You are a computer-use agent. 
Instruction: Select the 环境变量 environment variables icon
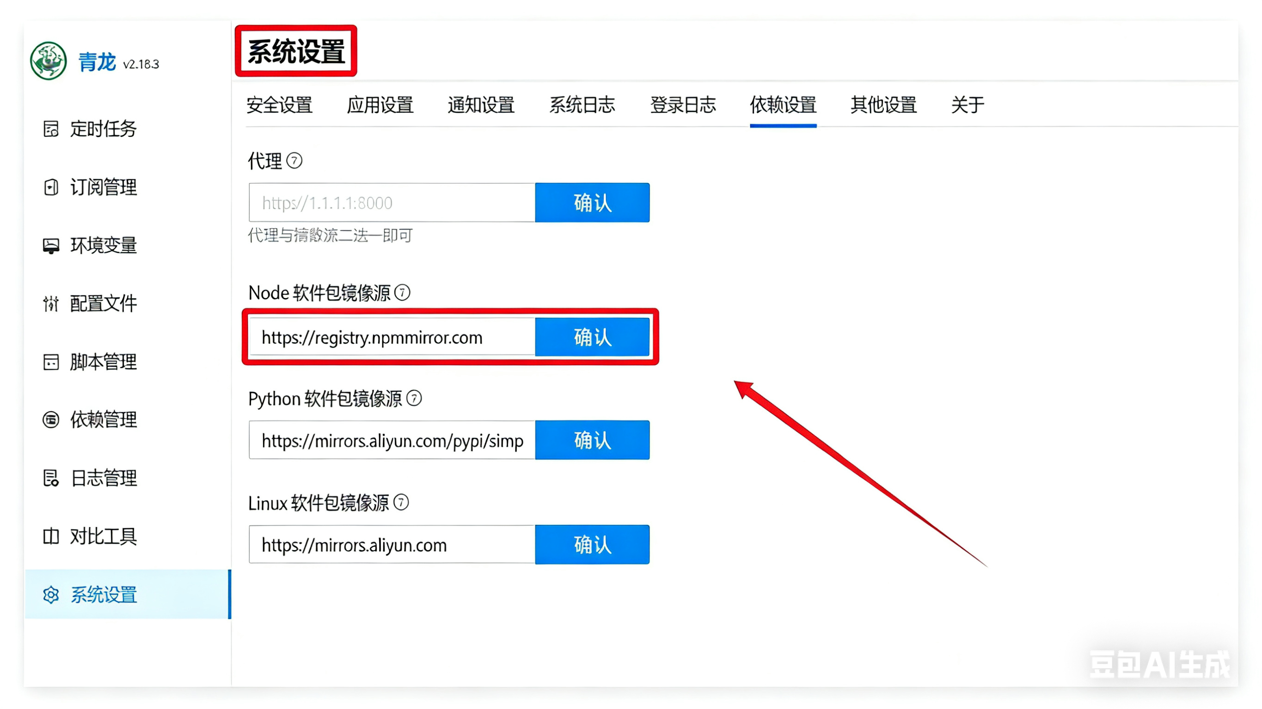pos(51,245)
